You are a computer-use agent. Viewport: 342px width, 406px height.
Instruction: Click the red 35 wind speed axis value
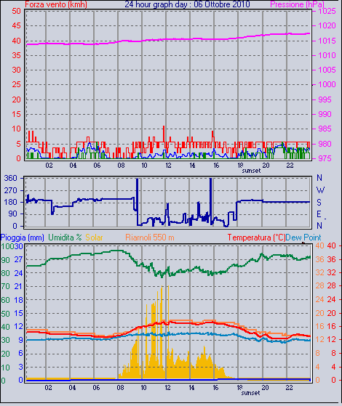click(16, 55)
